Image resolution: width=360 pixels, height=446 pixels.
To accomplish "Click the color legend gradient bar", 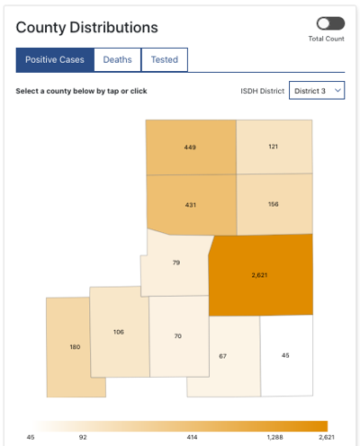I will (x=180, y=426).
